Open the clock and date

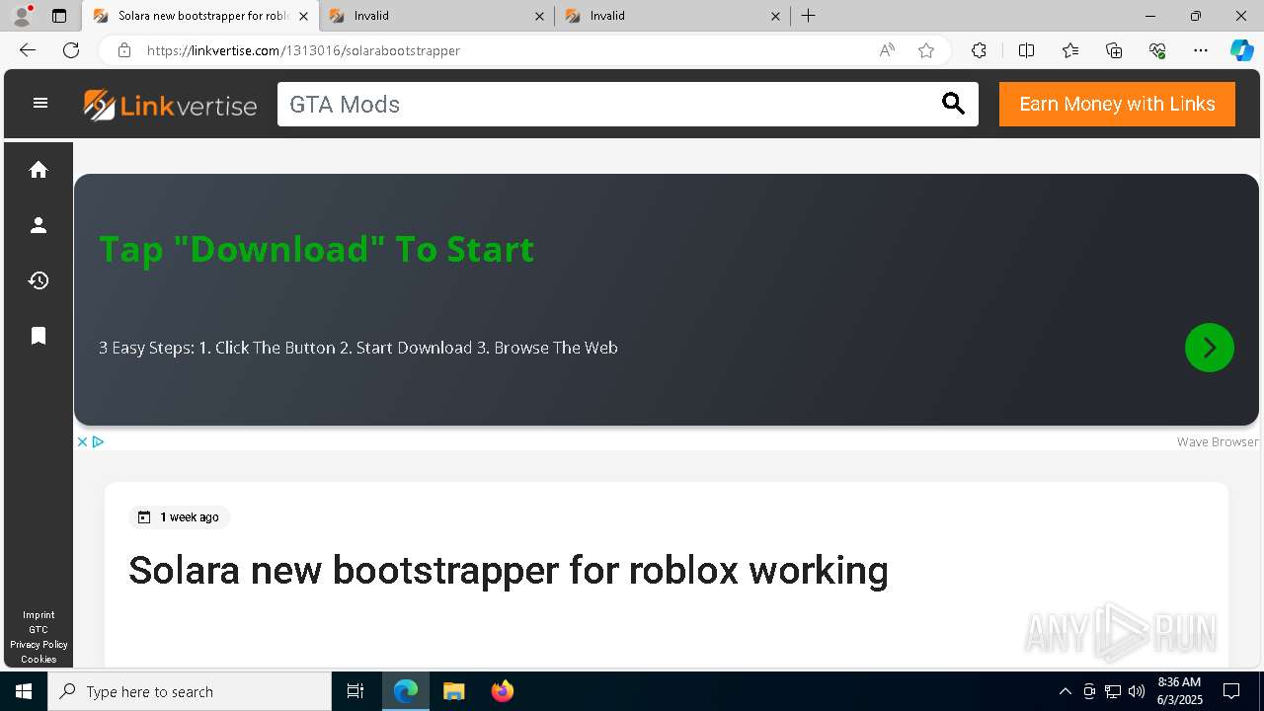pos(1180,691)
